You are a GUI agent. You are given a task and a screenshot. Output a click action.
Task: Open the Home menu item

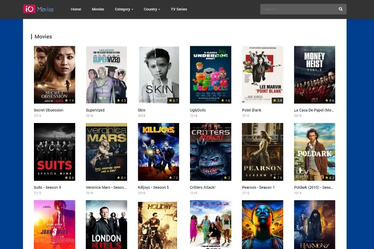76,9
